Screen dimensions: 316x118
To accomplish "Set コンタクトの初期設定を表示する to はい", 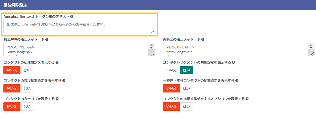I will tap(27, 70).
